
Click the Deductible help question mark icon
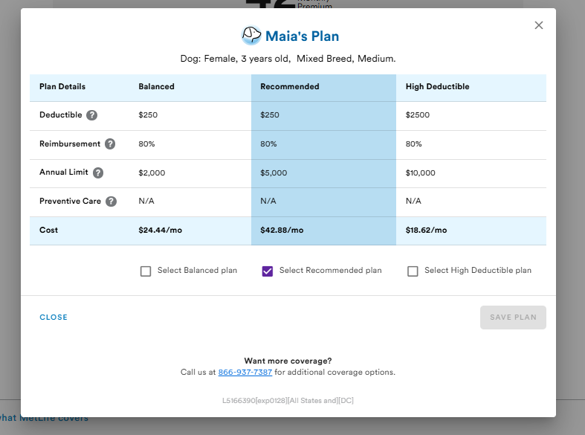click(x=92, y=115)
